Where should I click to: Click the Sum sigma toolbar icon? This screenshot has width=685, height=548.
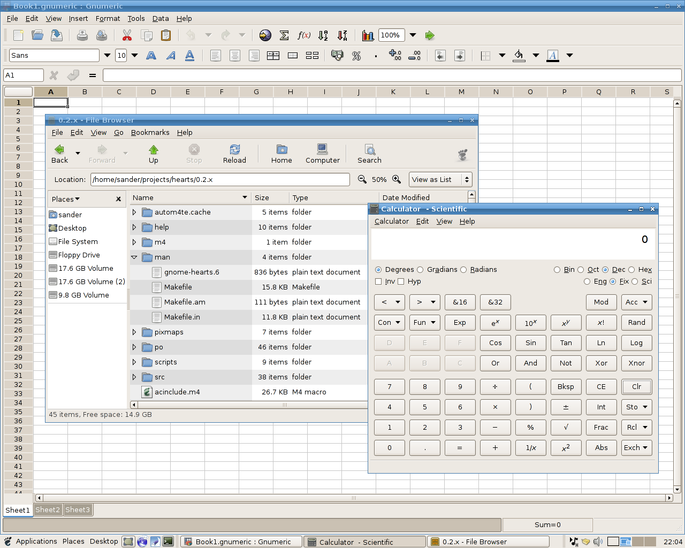coord(284,35)
